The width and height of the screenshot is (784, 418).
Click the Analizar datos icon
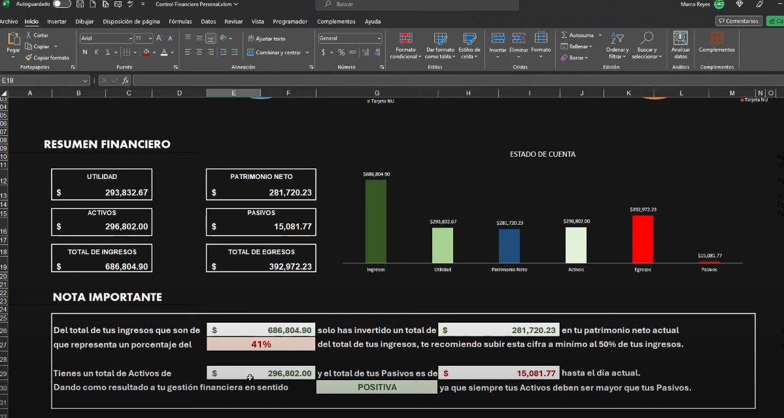coord(680,46)
